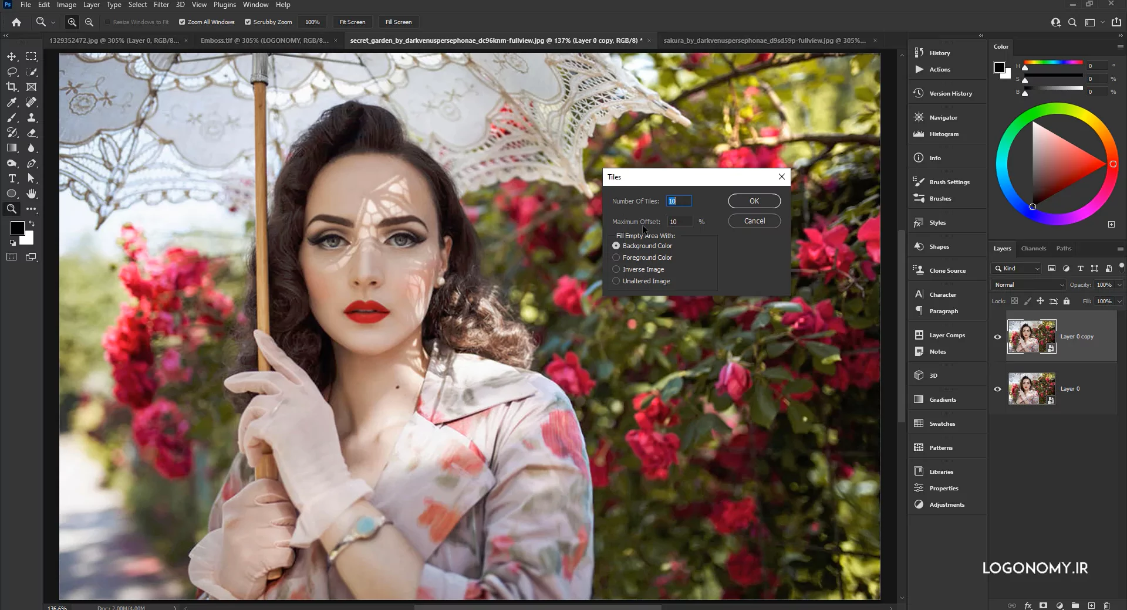Select the Rectangular Marquee tool
The width and height of the screenshot is (1127, 610).
(x=32, y=56)
